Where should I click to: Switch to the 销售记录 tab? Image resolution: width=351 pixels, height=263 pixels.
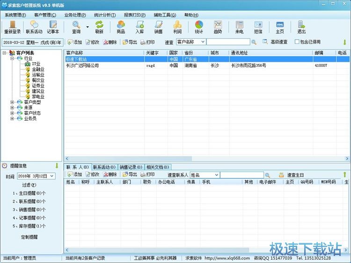click(131, 167)
